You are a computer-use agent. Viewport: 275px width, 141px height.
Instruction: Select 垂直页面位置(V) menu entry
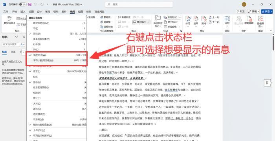(x=57, y=39)
